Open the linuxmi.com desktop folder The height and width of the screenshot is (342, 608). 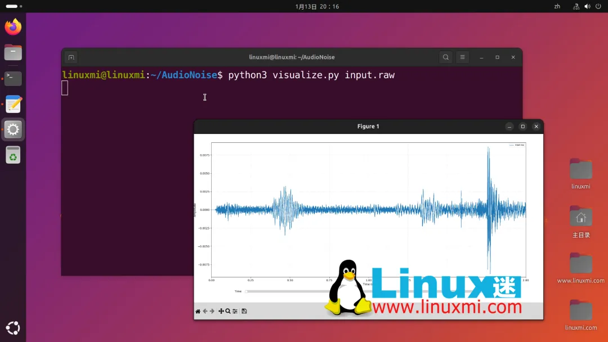pyautogui.click(x=581, y=315)
